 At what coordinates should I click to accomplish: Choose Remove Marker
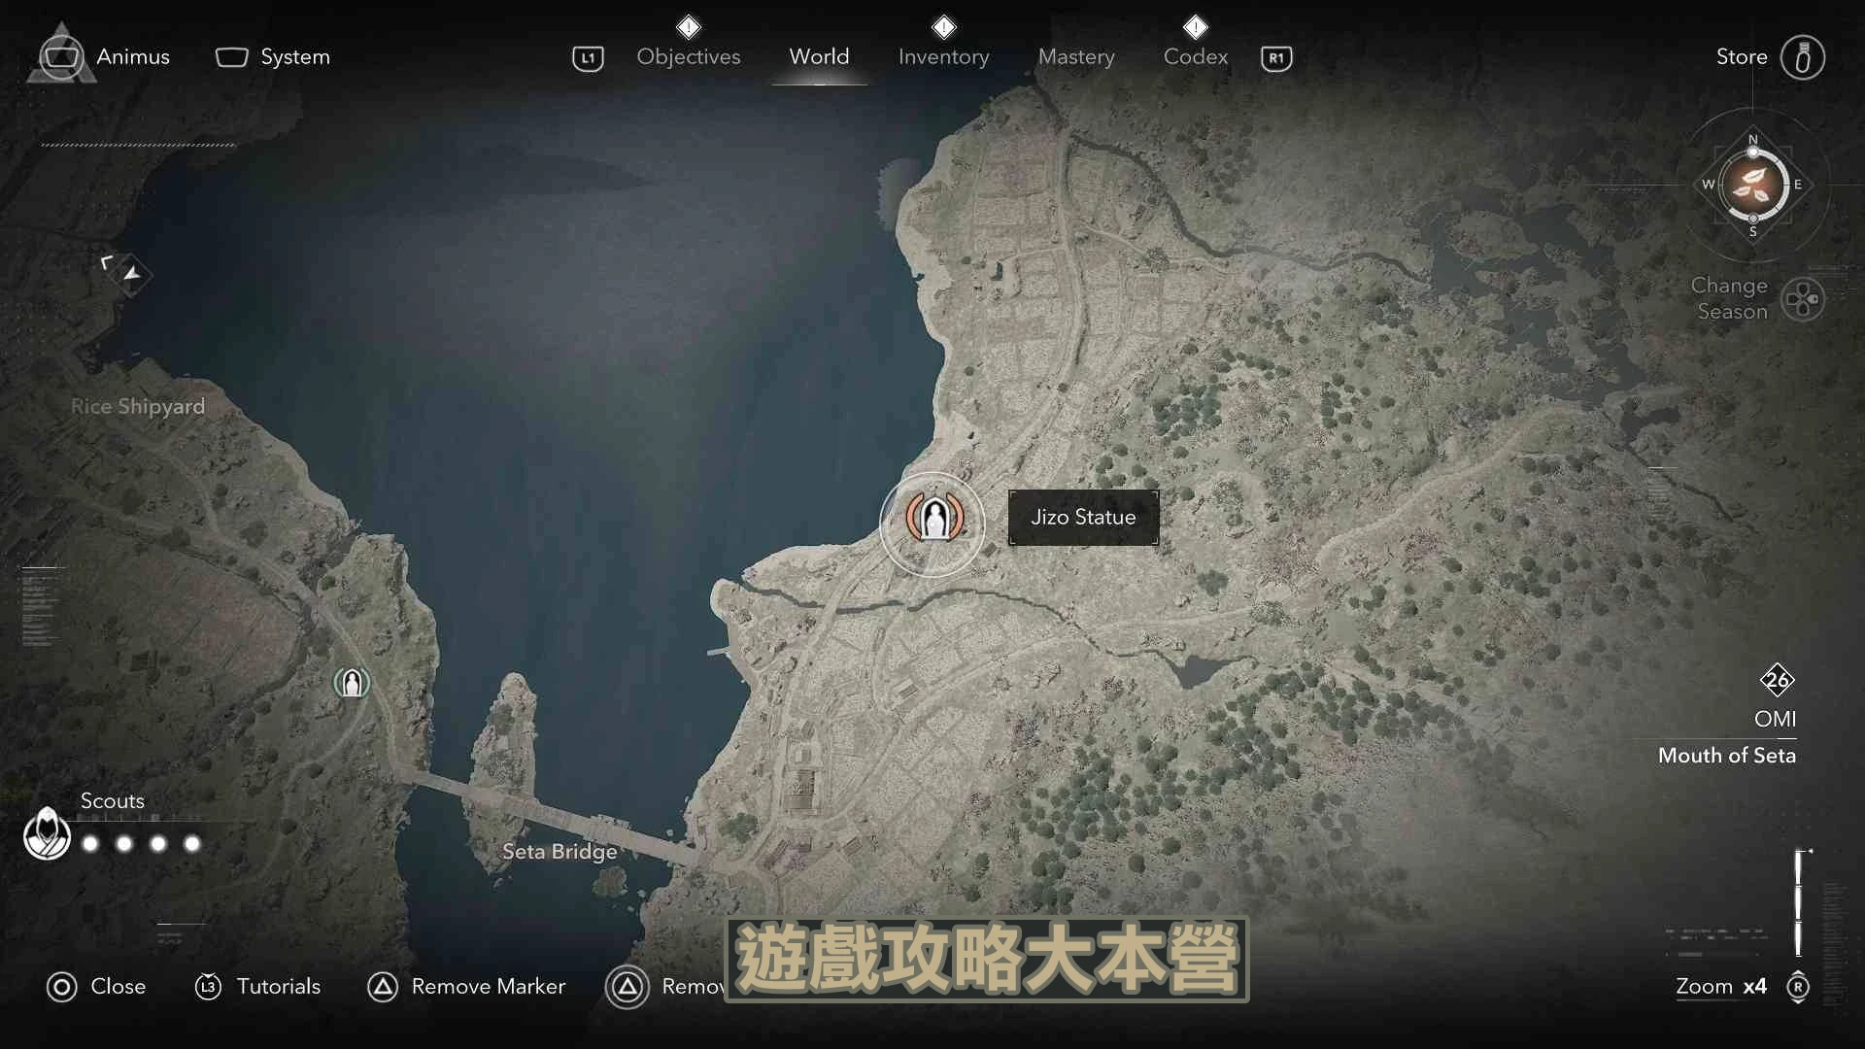[489, 987]
